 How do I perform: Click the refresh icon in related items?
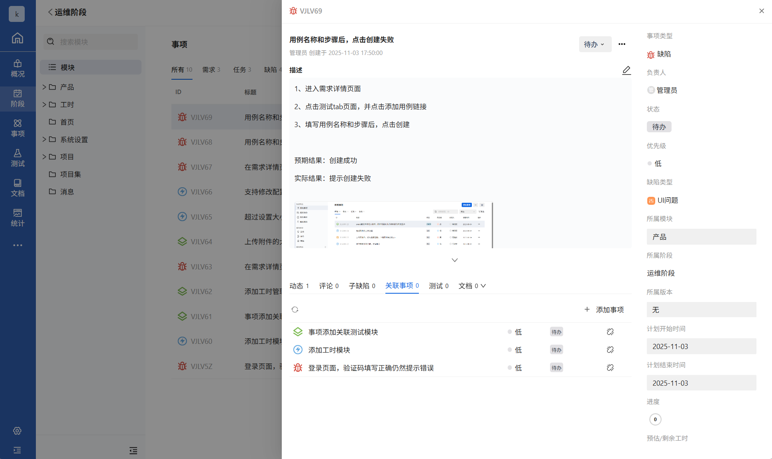295,310
